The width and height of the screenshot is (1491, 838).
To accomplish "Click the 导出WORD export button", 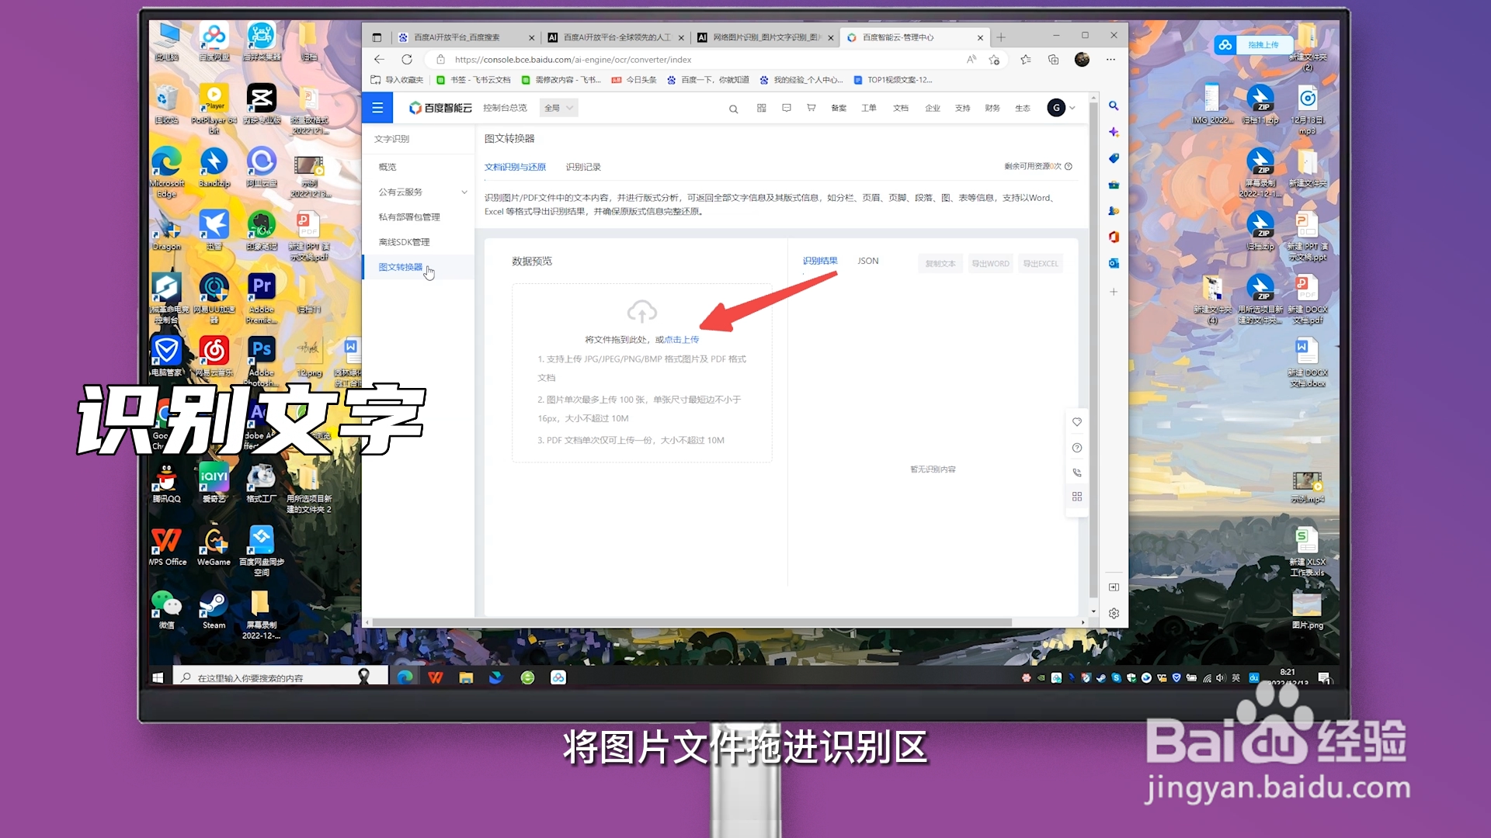I will point(990,263).
